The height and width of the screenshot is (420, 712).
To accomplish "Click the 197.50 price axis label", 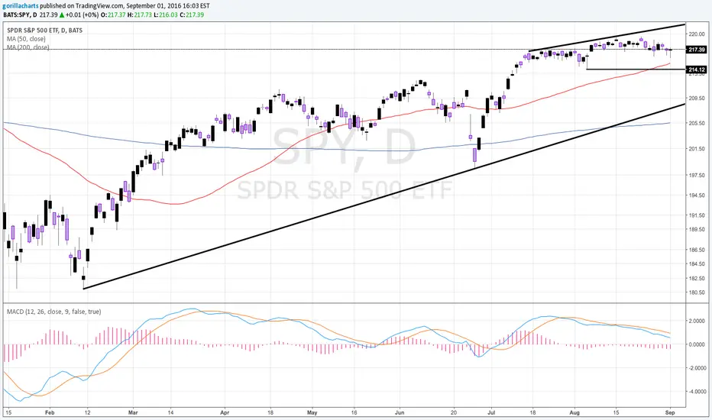I will pos(697,176).
